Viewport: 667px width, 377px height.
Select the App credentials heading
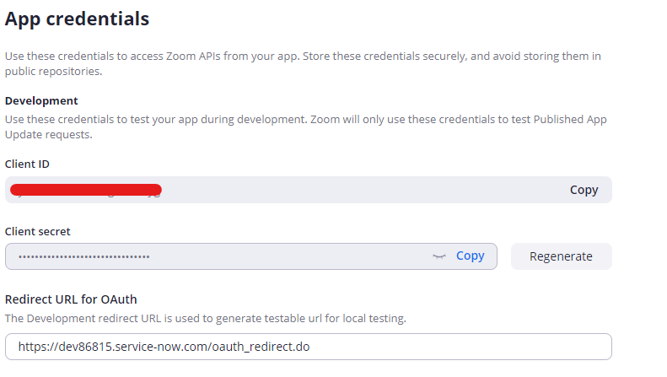coord(77,19)
